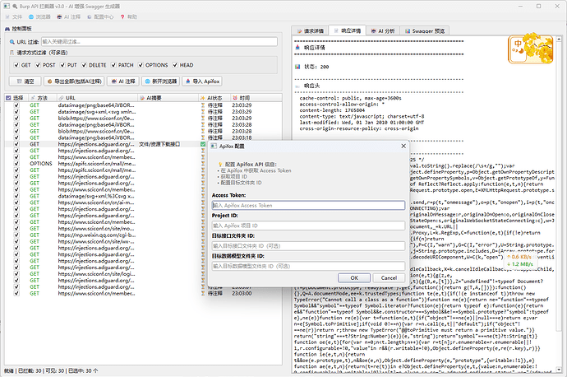Viewport: 567px width, 377px height.
Task: Focus the URL 过滤 keyword field
Action: 159,42
